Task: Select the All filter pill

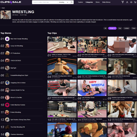Action: point(105,28)
